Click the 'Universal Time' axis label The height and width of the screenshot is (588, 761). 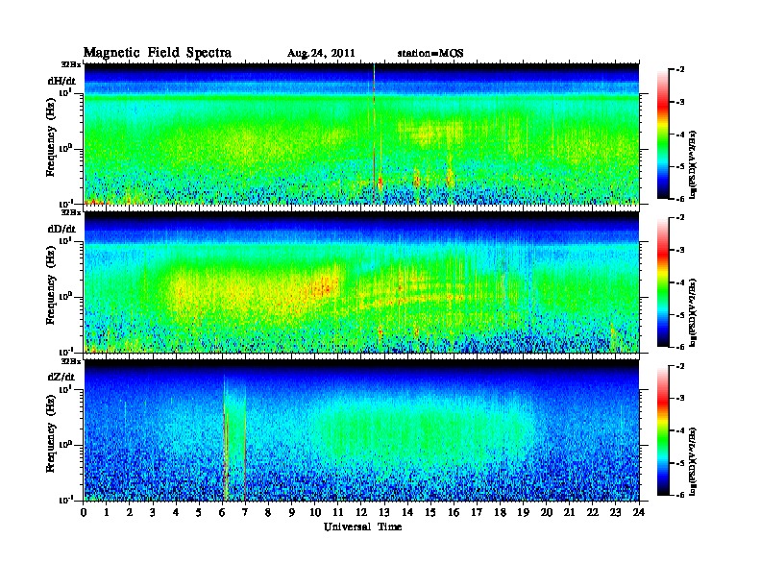pyautogui.click(x=362, y=527)
